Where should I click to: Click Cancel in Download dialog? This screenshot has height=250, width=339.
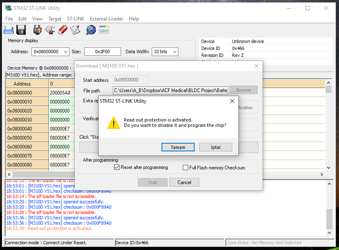(x=184, y=182)
